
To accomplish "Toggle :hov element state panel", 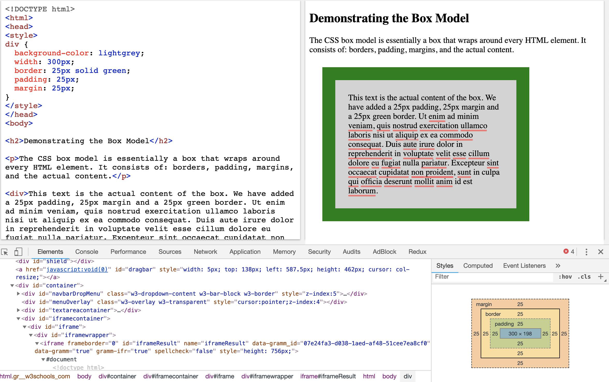I will point(565,277).
